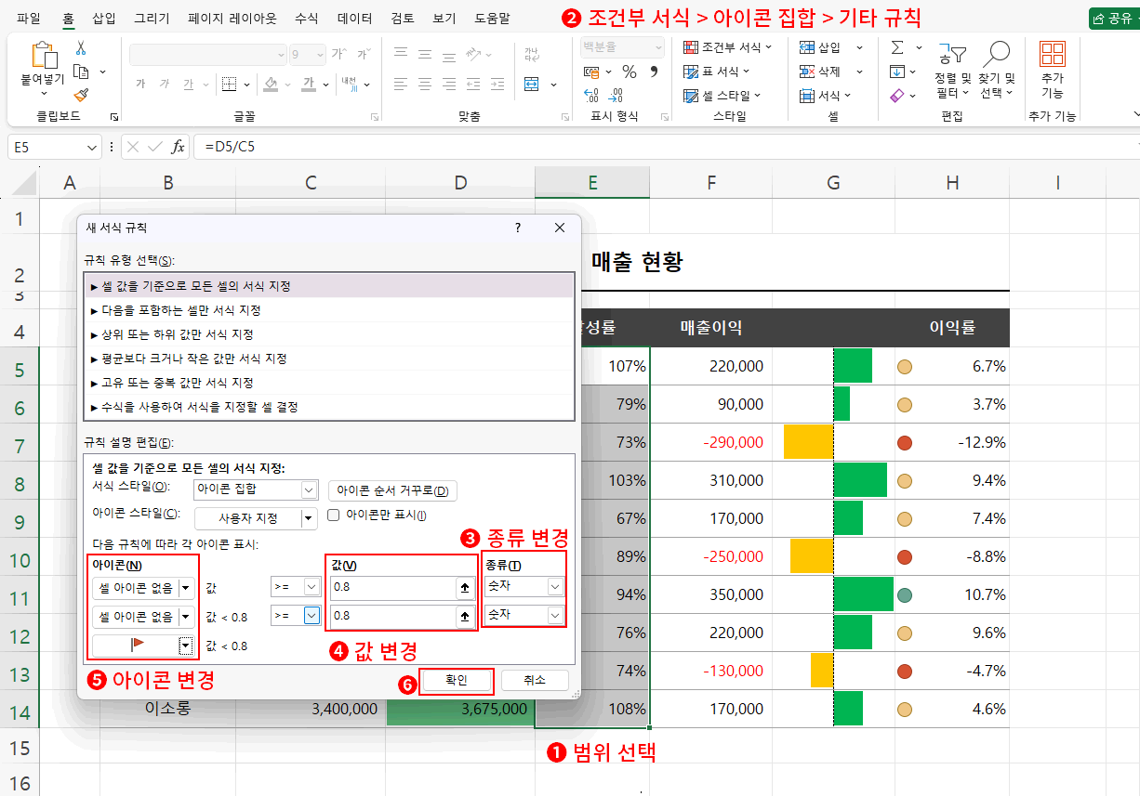Toggle the Align Right button
The image size is (1140, 796).
(x=449, y=84)
